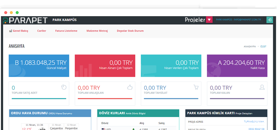Image resolution: width=277 pixels, height=130 pixels.
Task: Click the bar chart icon beside Genel Bakış
Action: pos(10,31)
